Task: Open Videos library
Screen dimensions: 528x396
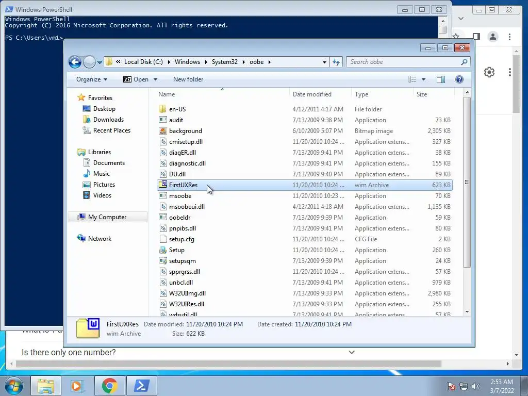Action: tap(103, 195)
